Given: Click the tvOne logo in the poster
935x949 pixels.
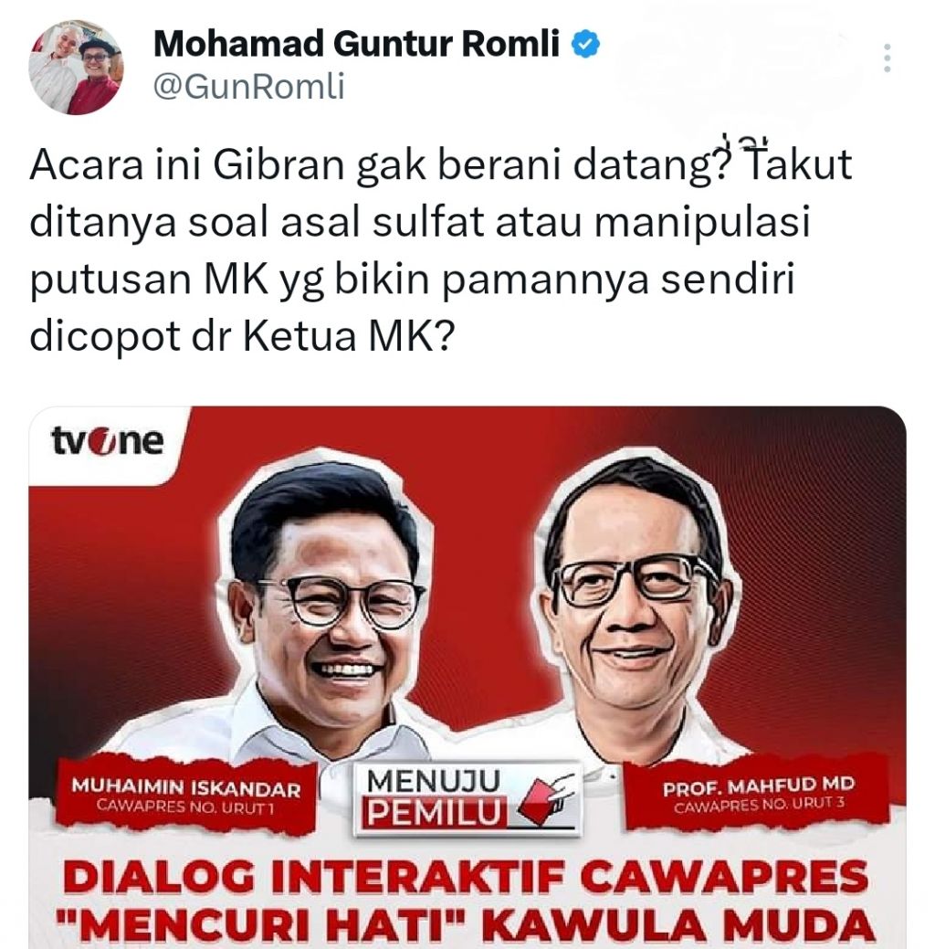Looking at the screenshot, I should pos(107,440).
